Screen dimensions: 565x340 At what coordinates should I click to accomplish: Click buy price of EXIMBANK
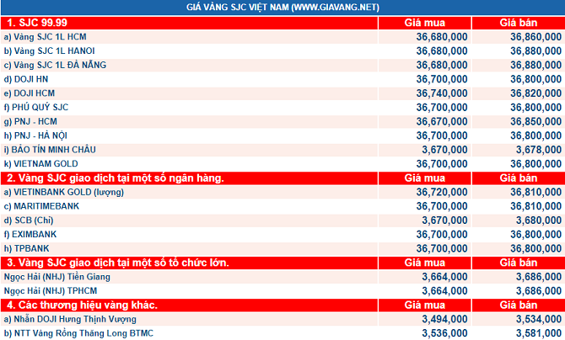pyautogui.click(x=442, y=234)
